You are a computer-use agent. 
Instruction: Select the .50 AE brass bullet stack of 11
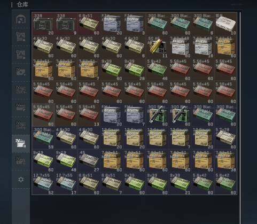tap(157, 47)
